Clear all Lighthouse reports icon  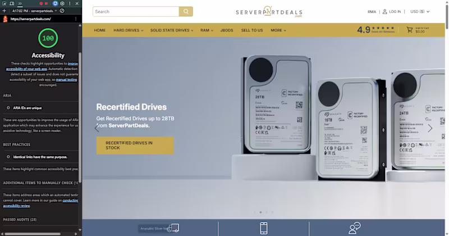(x=62, y=11)
